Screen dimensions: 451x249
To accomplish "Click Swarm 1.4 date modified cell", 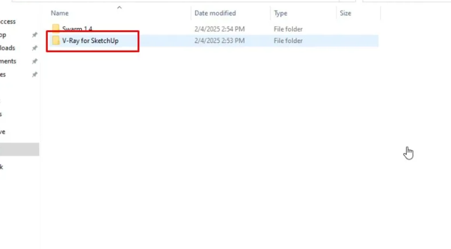I will point(220,29).
